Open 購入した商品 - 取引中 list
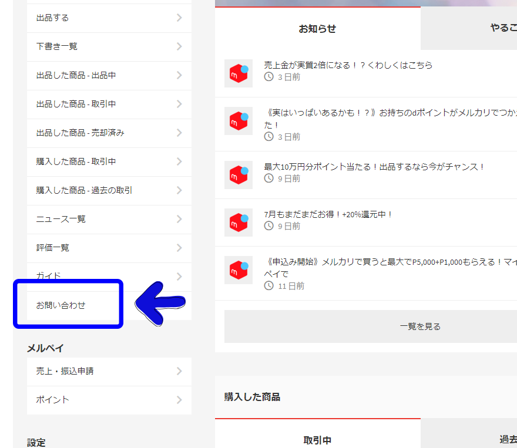The image size is (517, 448). point(109,161)
